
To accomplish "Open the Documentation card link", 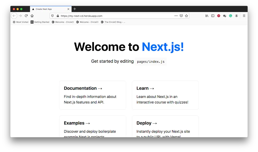I will [x=83, y=88].
